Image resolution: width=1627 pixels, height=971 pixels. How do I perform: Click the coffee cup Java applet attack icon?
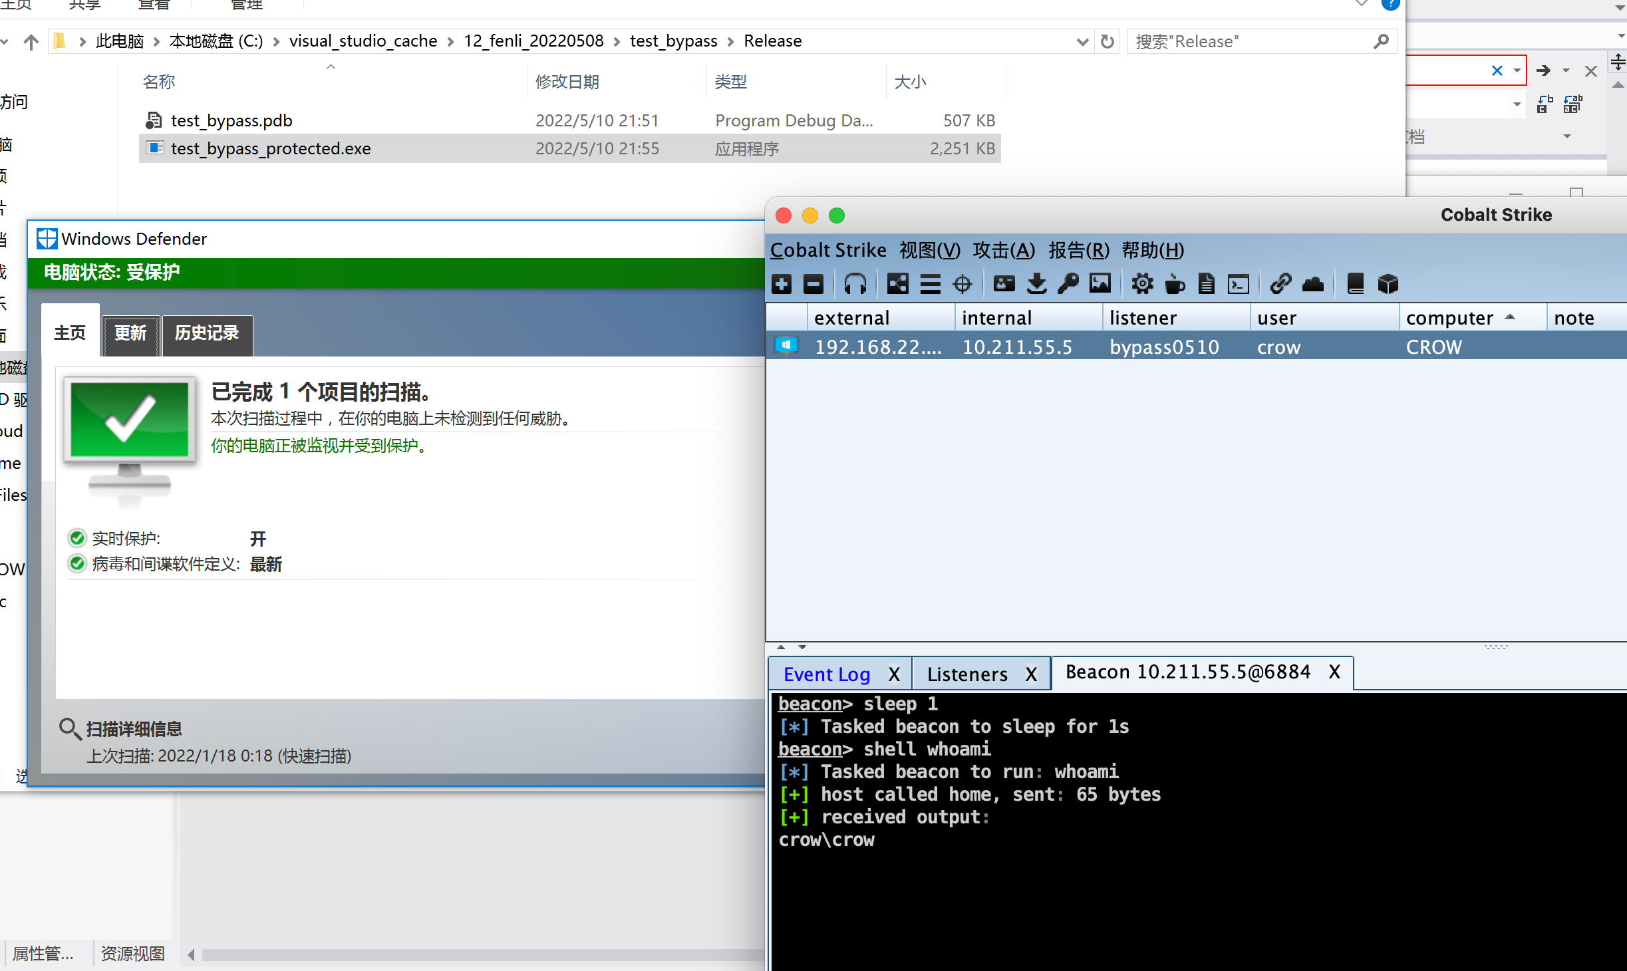1175,284
